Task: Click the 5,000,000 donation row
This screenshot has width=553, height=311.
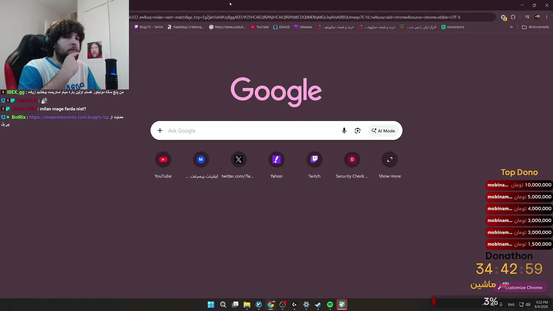Action: pyautogui.click(x=519, y=197)
